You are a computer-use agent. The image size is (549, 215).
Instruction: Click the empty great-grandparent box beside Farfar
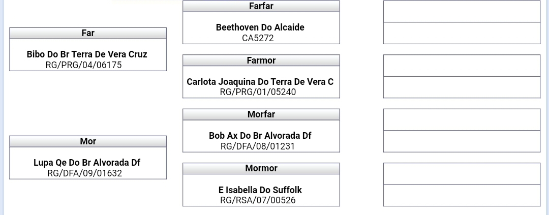pos(462,22)
